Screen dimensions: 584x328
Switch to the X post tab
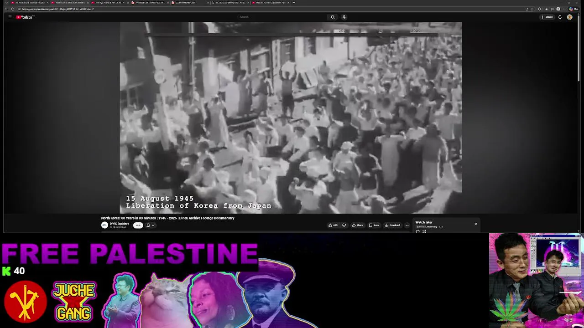(229, 3)
